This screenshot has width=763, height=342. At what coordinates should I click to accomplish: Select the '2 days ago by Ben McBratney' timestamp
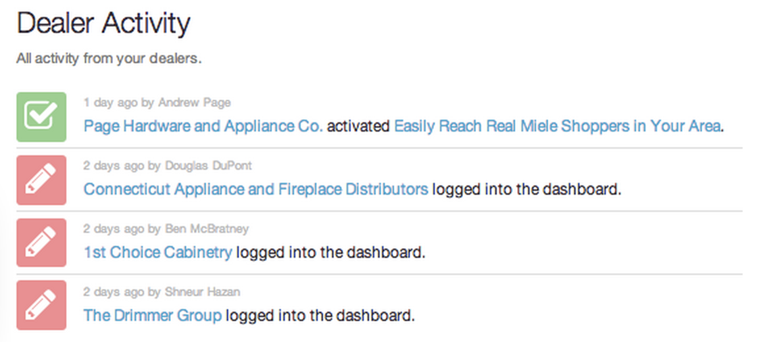click(166, 229)
